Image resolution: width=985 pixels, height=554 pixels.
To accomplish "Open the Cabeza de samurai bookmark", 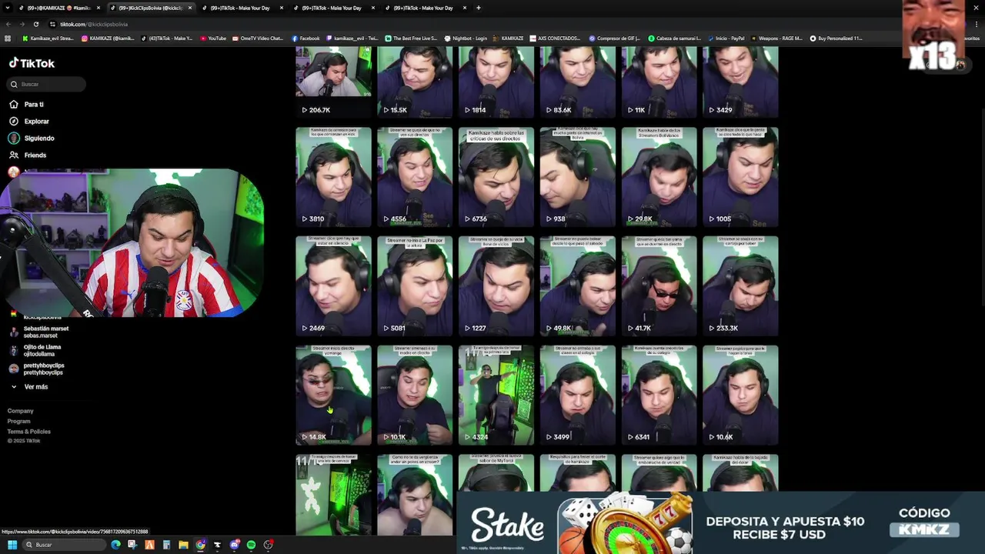I will [675, 38].
